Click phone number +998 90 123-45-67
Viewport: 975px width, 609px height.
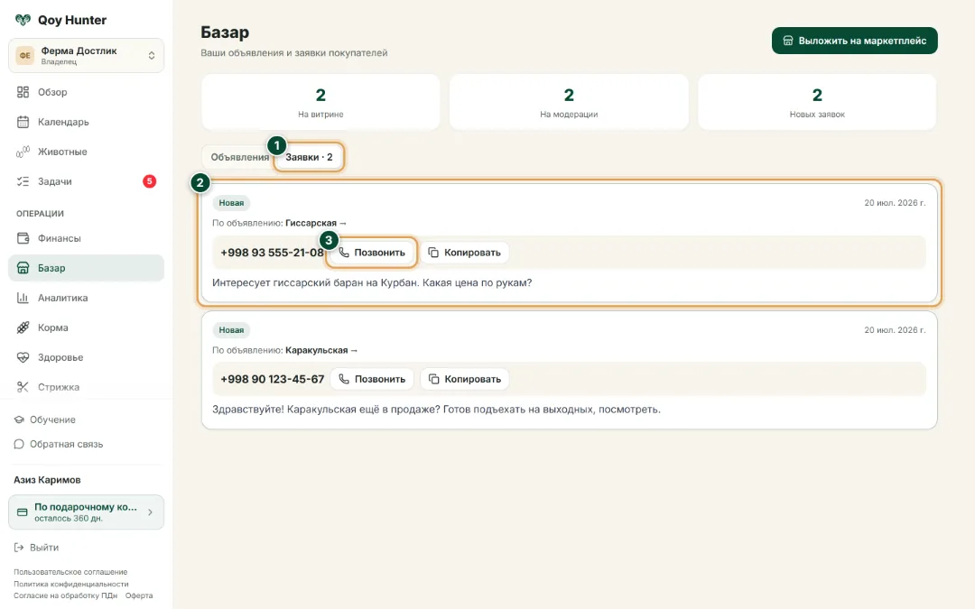(272, 379)
